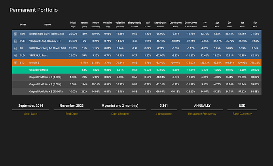Open the USD base currency selector
Screen dimensions: 273x166
coord(242,106)
